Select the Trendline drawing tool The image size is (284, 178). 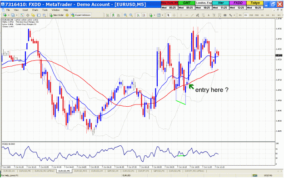(x=192, y=15)
